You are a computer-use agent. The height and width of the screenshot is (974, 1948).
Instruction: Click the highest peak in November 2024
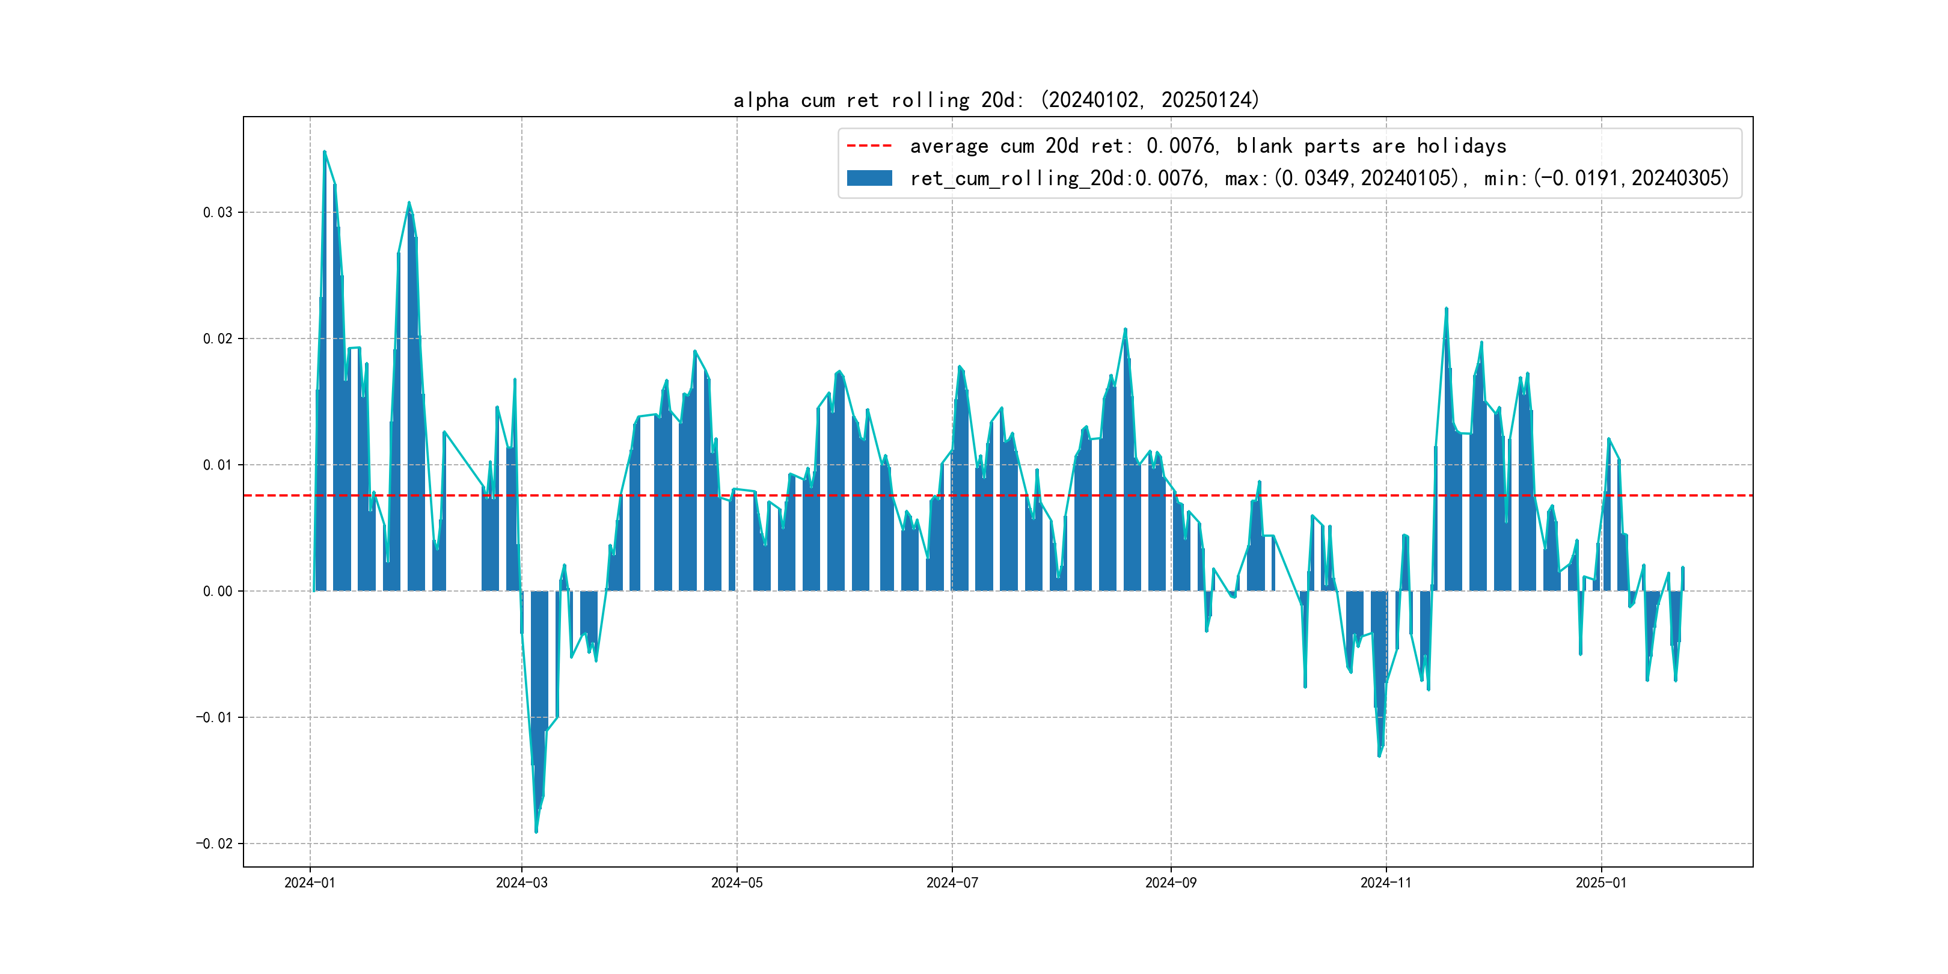pyautogui.click(x=1446, y=309)
